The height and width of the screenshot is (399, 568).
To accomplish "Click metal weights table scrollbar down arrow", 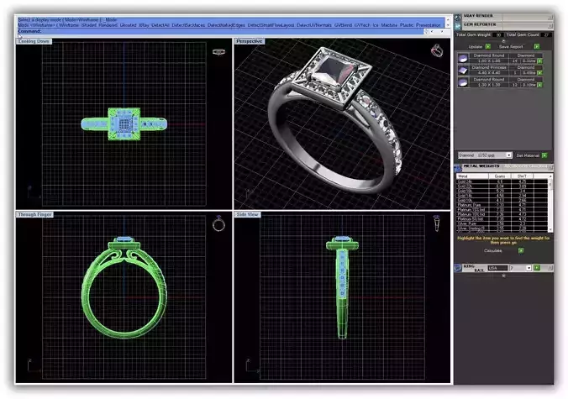I will (x=550, y=229).
